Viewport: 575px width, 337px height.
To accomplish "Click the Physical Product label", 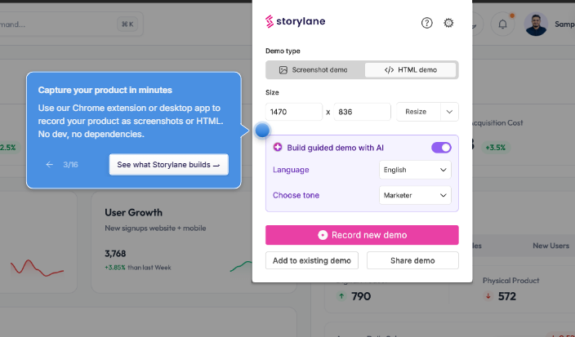I will coord(510,281).
